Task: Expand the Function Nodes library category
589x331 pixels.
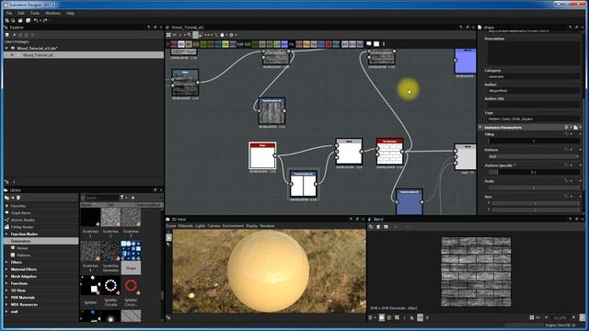Action: [x=6, y=234]
